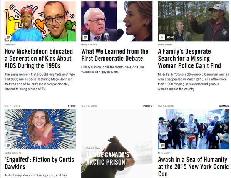231x178 pixels.
Task: Open the PHOTO category label
Action: 148,106
